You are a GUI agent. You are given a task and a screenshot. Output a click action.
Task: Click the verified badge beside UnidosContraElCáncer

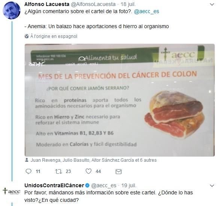click(x=87, y=185)
